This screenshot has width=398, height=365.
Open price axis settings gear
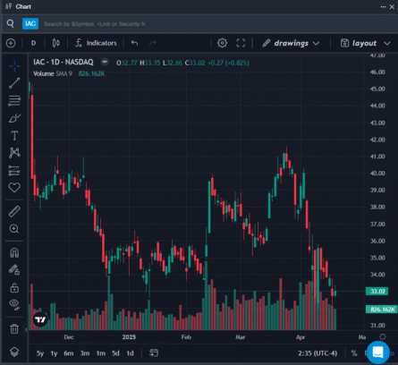coord(383,337)
